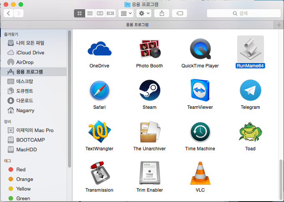284x202 pixels.
Task: Filter by the Orange tag
Action: (x=34, y=179)
